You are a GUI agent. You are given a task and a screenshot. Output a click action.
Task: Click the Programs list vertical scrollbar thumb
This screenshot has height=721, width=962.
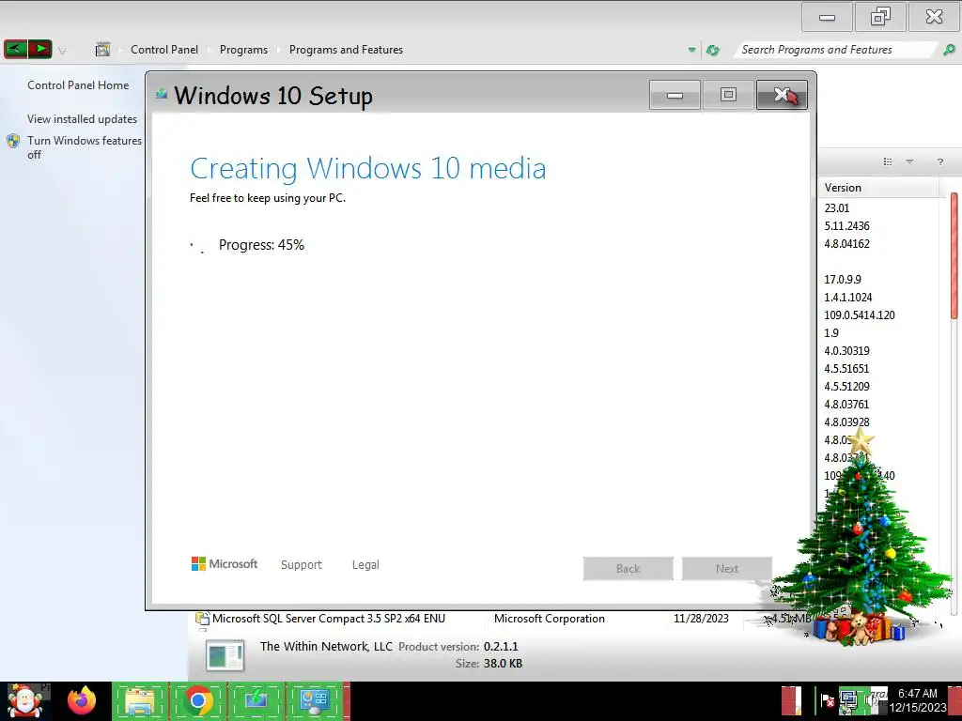pos(954,255)
